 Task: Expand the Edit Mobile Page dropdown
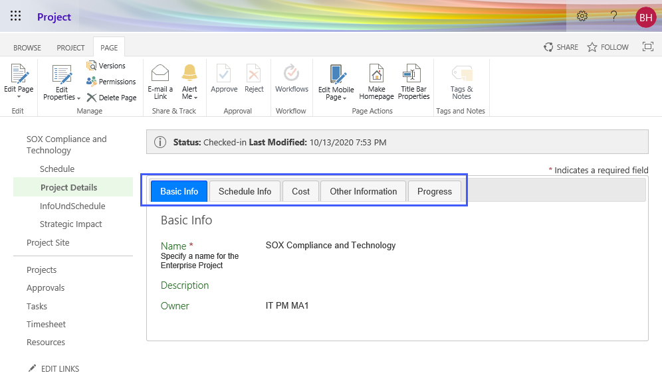pyautogui.click(x=345, y=98)
